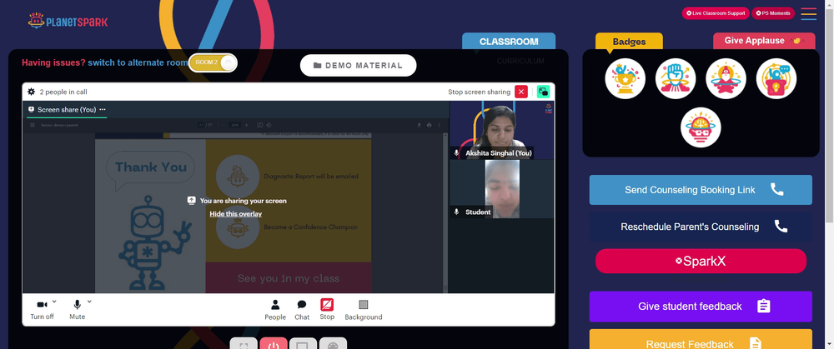The height and width of the screenshot is (349, 834).
Task: Open the hamburger menu
Action: tap(808, 13)
